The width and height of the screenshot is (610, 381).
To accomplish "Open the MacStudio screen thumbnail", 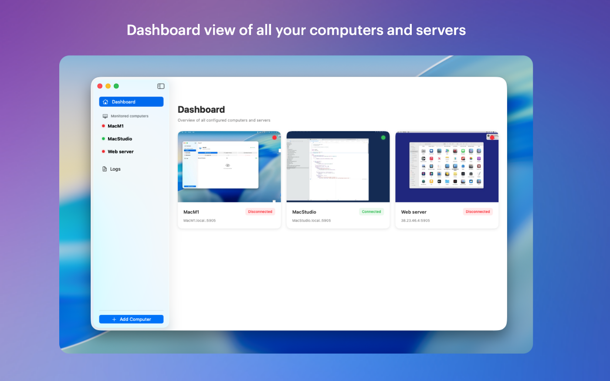I will pyautogui.click(x=338, y=167).
